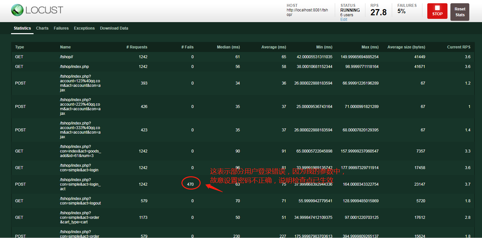The height and width of the screenshot is (238, 482).
Task: Sort by Current RPS column header
Action: tap(459, 47)
